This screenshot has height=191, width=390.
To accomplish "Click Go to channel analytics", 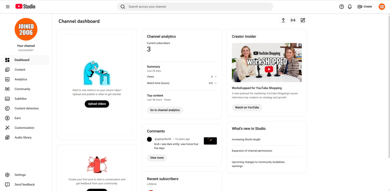I will [x=165, y=110].
